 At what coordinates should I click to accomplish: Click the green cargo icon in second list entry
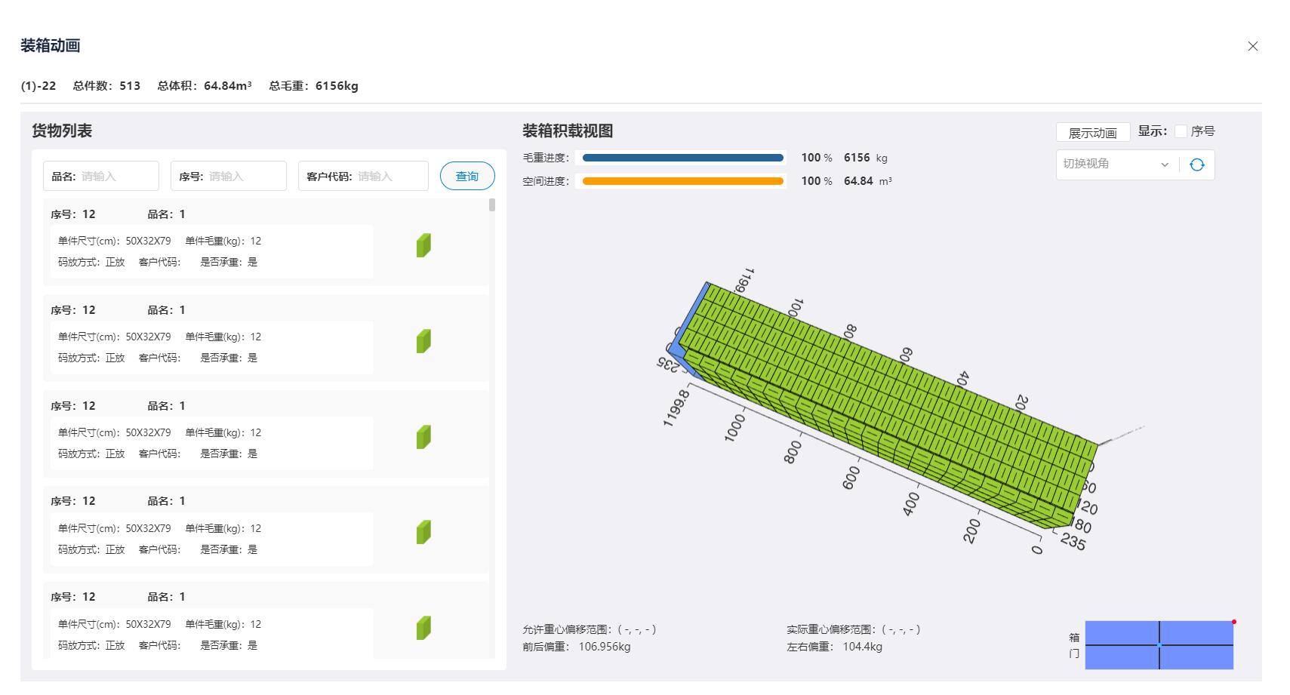coord(423,340)
